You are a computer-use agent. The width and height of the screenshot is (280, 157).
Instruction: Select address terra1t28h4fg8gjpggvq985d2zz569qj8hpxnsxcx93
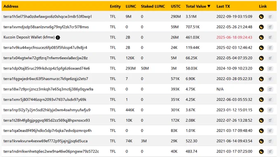click(x=47, y=121)
